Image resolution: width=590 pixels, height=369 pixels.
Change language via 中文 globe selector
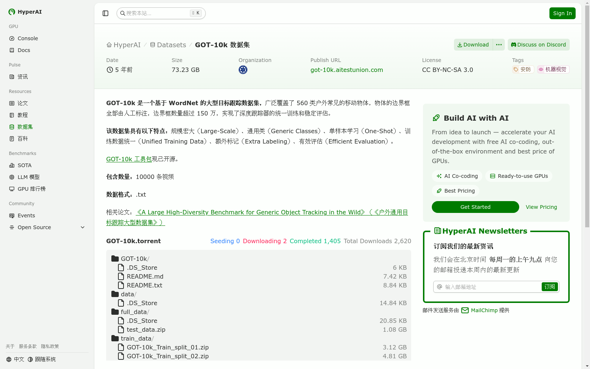pos(15,359)
